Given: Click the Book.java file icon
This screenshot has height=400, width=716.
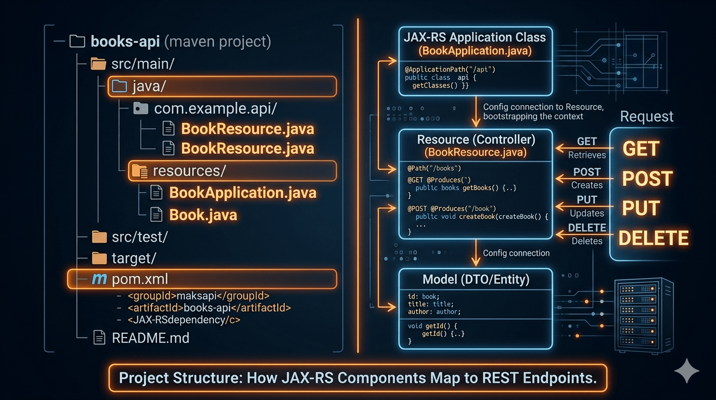Looking at the screenshot, I should 156,214.
